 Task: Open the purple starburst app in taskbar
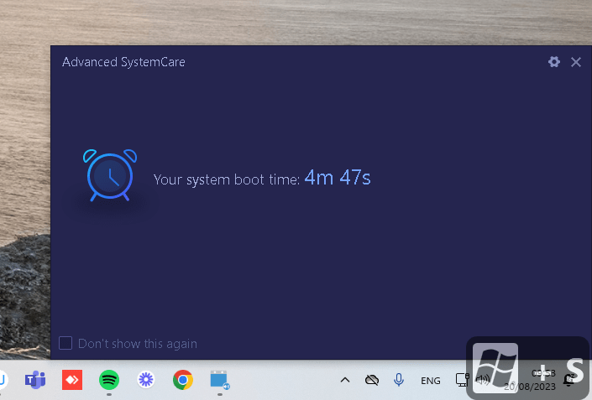(146, 380)
